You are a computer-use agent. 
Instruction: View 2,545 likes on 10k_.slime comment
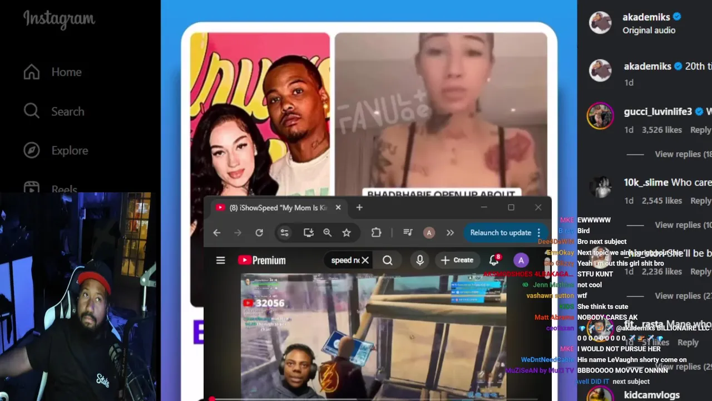click(661, 200)
